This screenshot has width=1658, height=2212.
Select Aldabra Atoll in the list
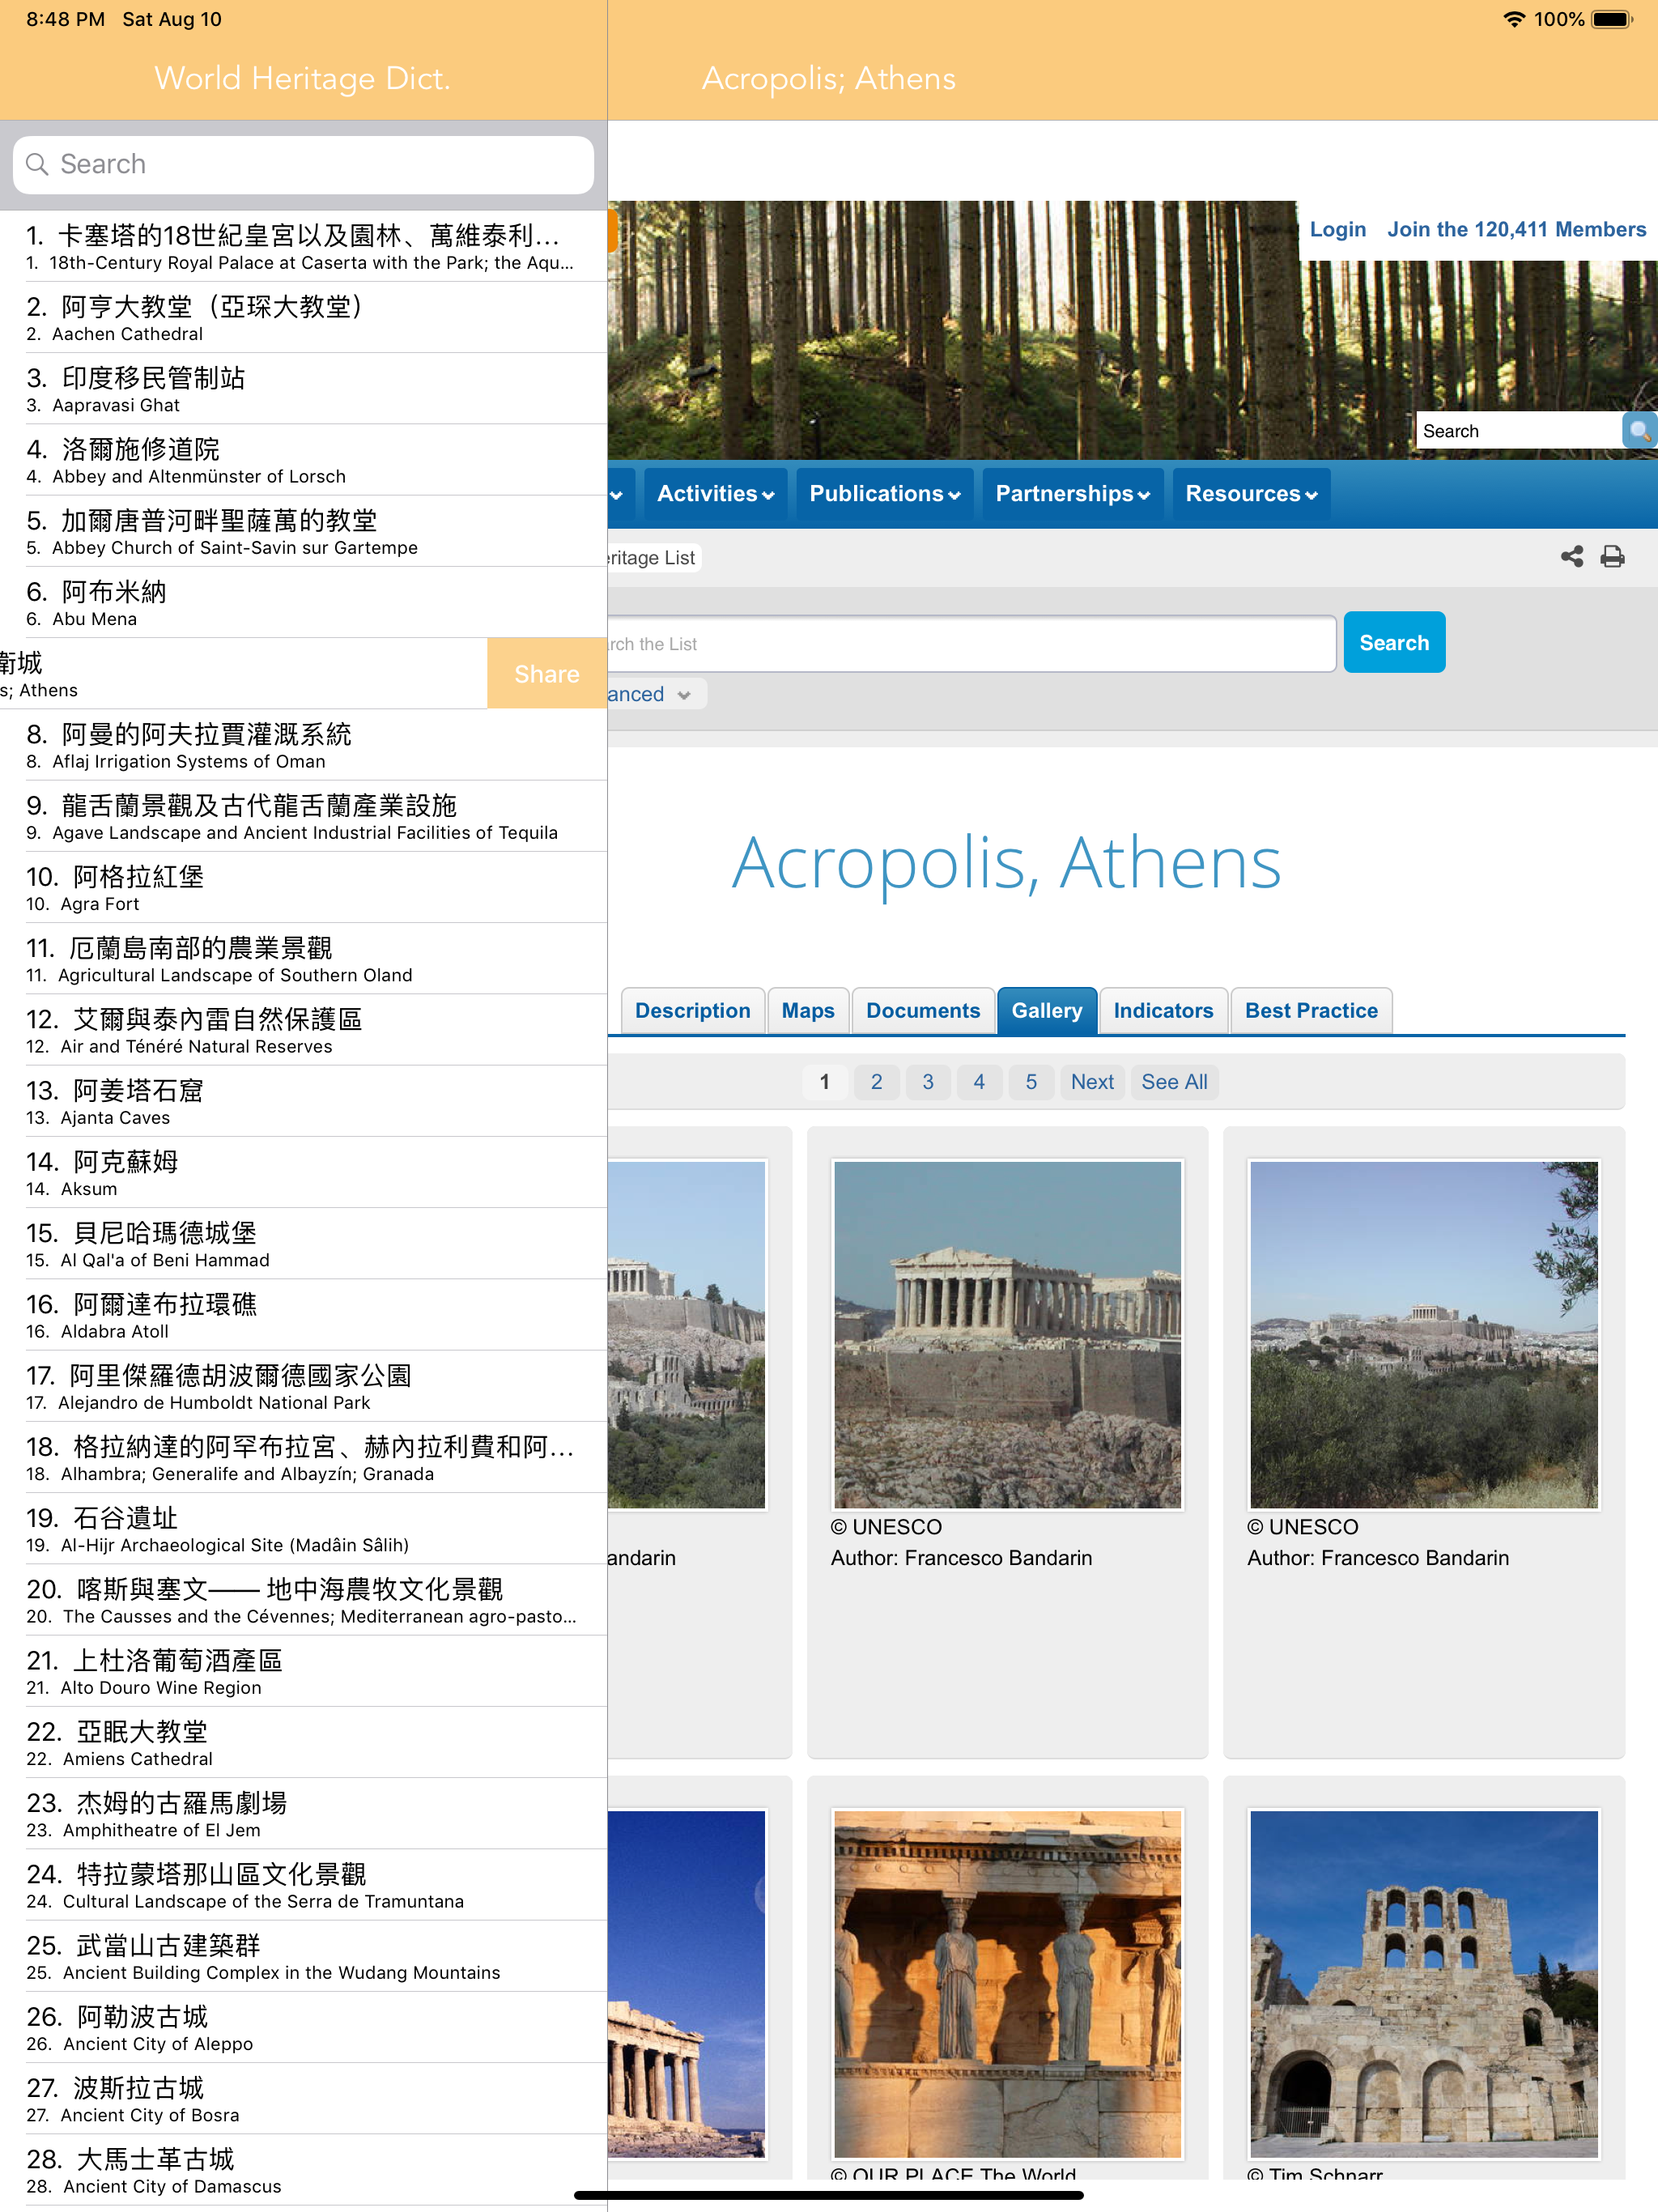(303, 1315)
